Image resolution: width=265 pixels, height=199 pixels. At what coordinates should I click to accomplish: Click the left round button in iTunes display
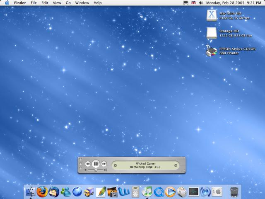tap(115, 165)
